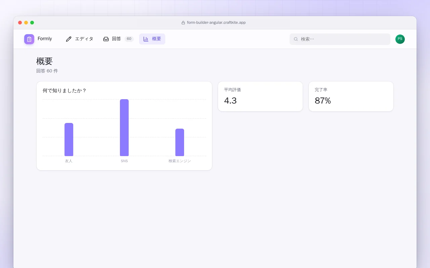Click the pencil icon next to エディタ
This screenshot has width=430, height=268.
point(69,39)
